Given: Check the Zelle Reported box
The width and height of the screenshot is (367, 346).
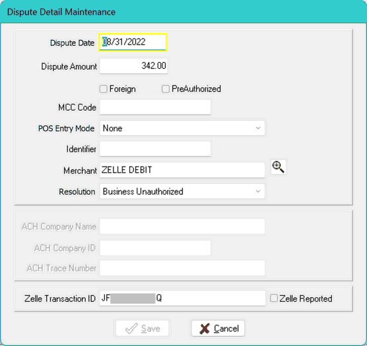Looking at the screenshot, I should (x=274, y=298).
